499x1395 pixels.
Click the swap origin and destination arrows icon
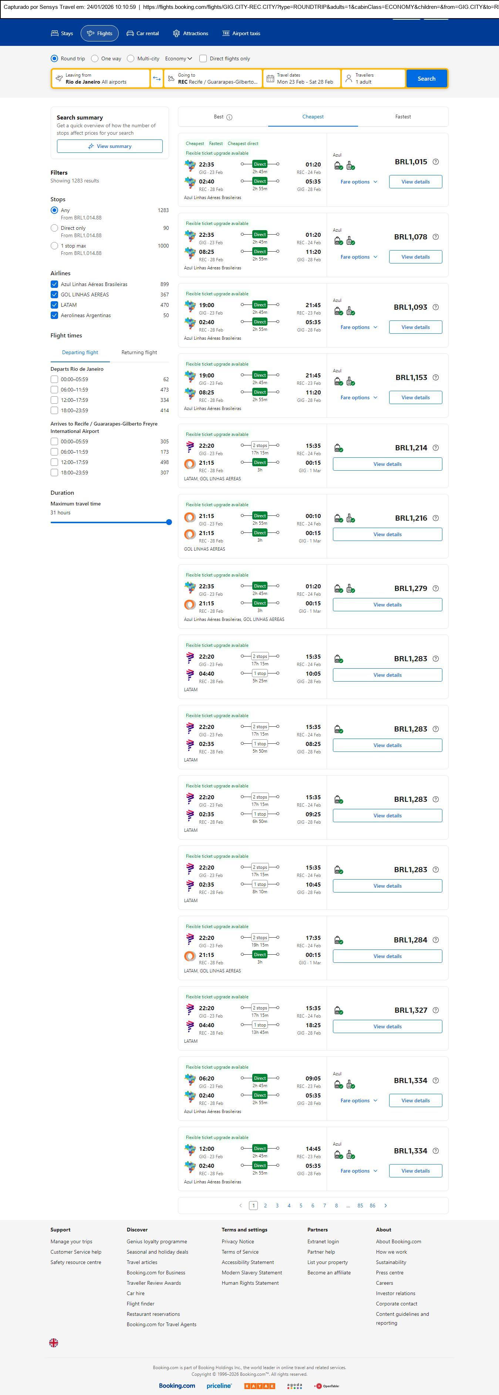click(x=156, y=78)
